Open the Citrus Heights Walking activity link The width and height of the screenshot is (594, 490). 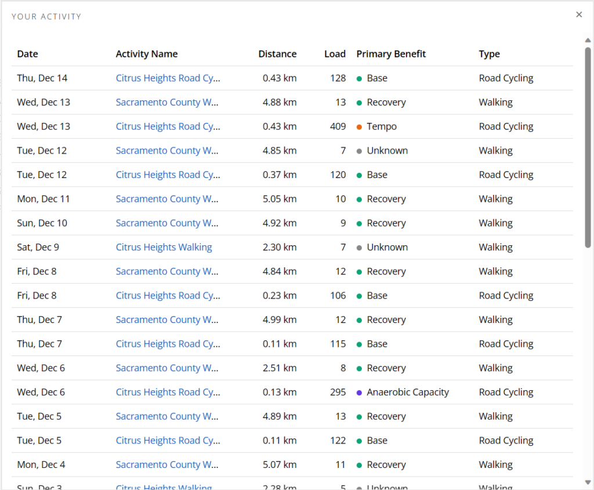tap(164, 247)
